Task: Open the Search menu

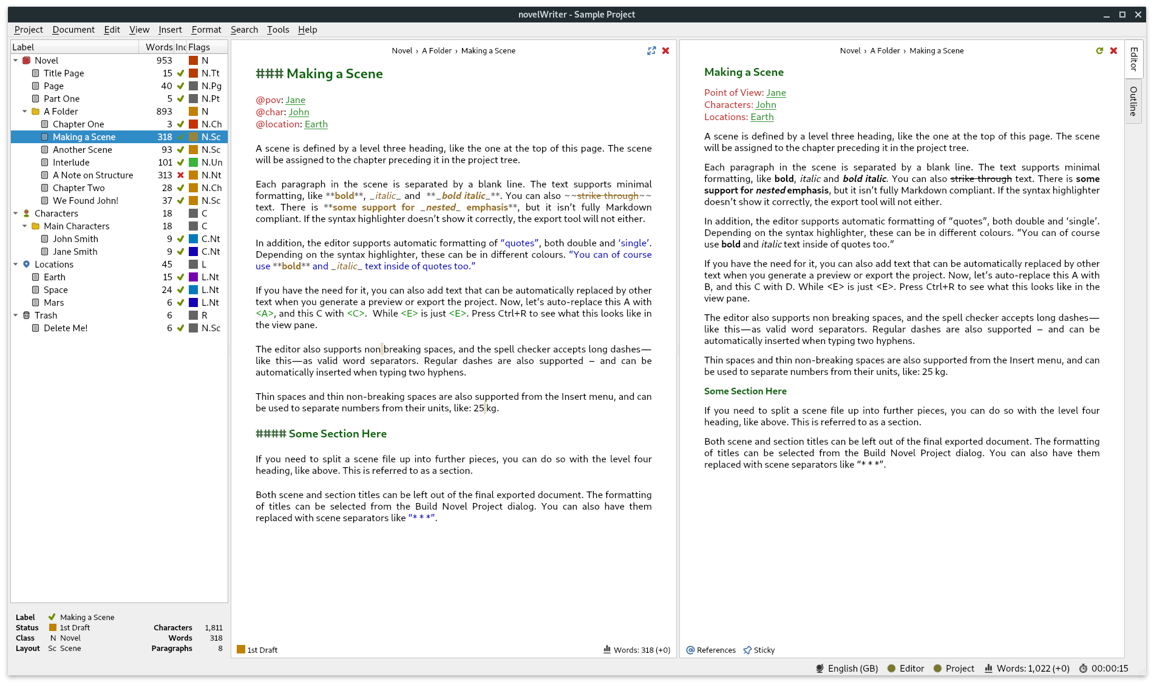Action: pyautogui.click(x=244, y=30)
